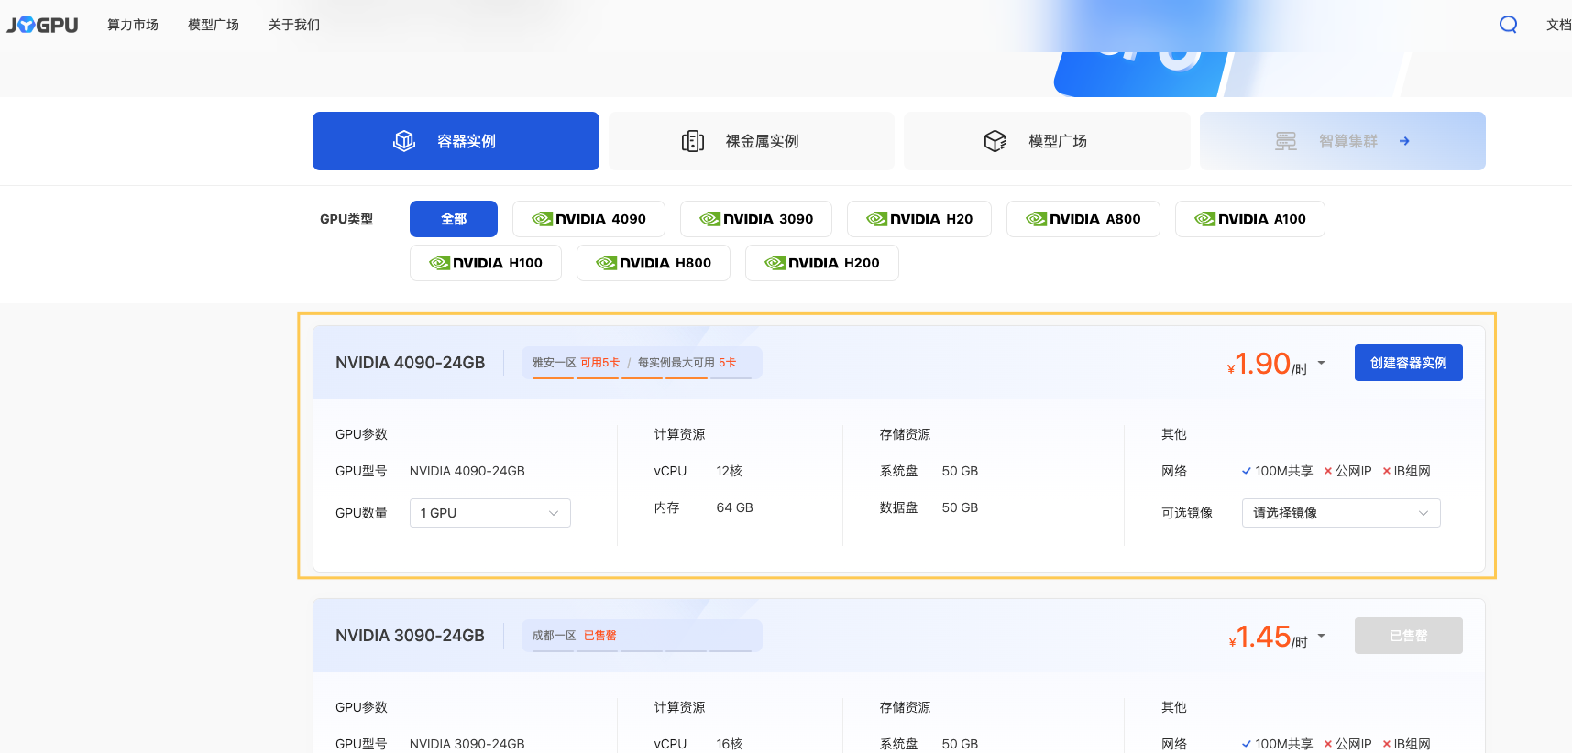Click the bare metal server icon
This screenshot has height=753, width=1572.
coord(693,141)
